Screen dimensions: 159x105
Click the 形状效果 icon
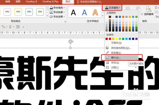click(51, 16)
